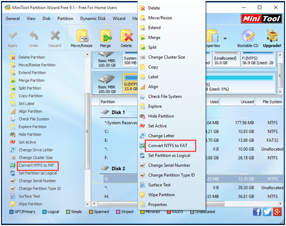
Task: Click the disk map scroll-down arrow
Action: click(280, 92)
